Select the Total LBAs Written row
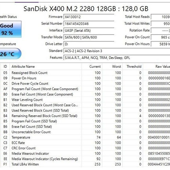This screenshot has height=170, width=170. [85, 164]
